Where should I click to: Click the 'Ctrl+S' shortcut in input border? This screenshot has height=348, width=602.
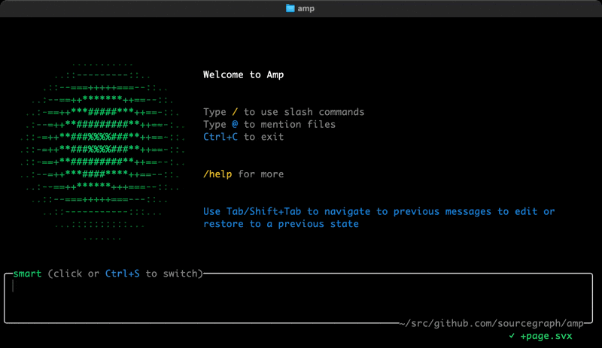[x=123, y=274]
